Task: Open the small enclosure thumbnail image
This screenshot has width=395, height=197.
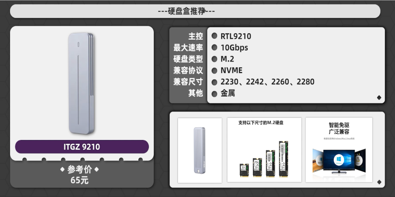Action: click(200, 150)
